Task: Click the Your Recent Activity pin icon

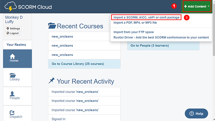Action: pos(51,81)
